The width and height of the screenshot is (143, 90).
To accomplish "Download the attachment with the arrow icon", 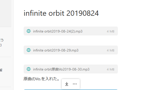I will tap(67, 84).
